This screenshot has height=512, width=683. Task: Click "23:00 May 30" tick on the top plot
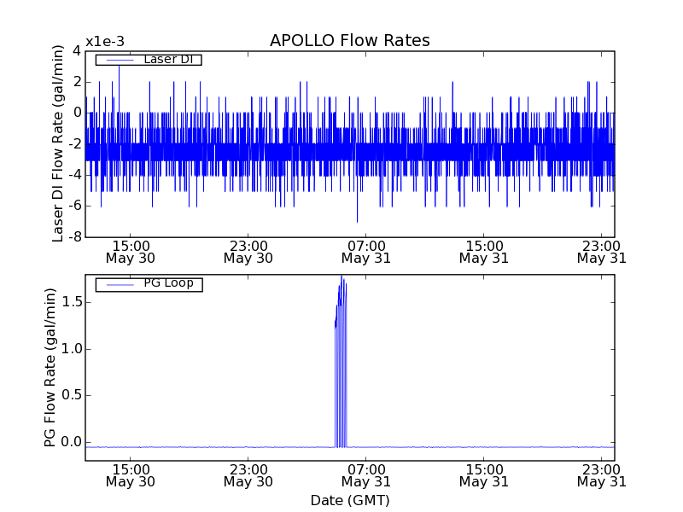tap(248, 251)
